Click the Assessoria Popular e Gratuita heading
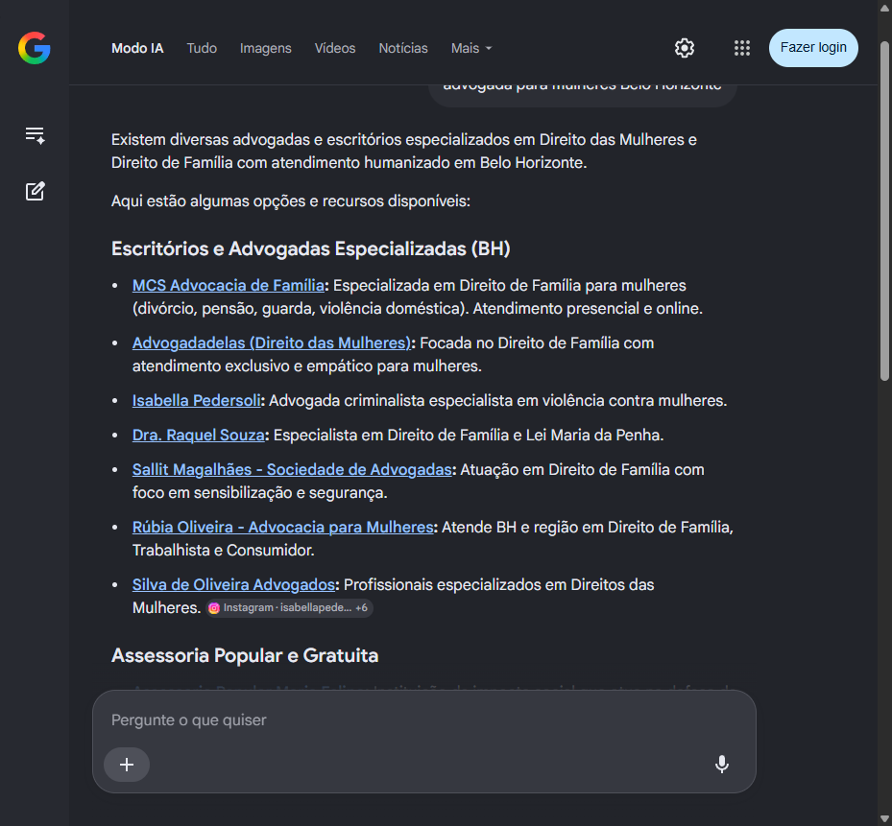 point(245,655)
